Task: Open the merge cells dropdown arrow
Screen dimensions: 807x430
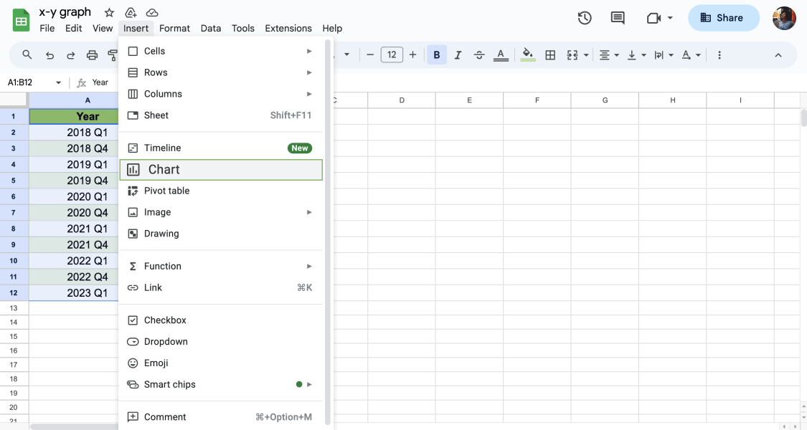Action: [585, 54]
